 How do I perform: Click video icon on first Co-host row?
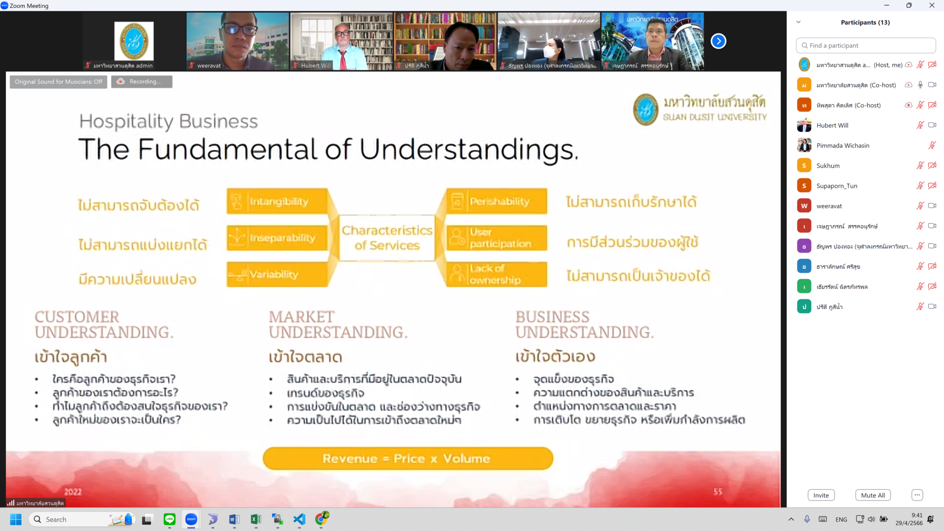(x=932, y=85)
